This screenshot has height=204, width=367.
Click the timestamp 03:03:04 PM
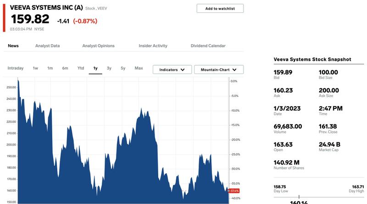(x=21, y=29)
